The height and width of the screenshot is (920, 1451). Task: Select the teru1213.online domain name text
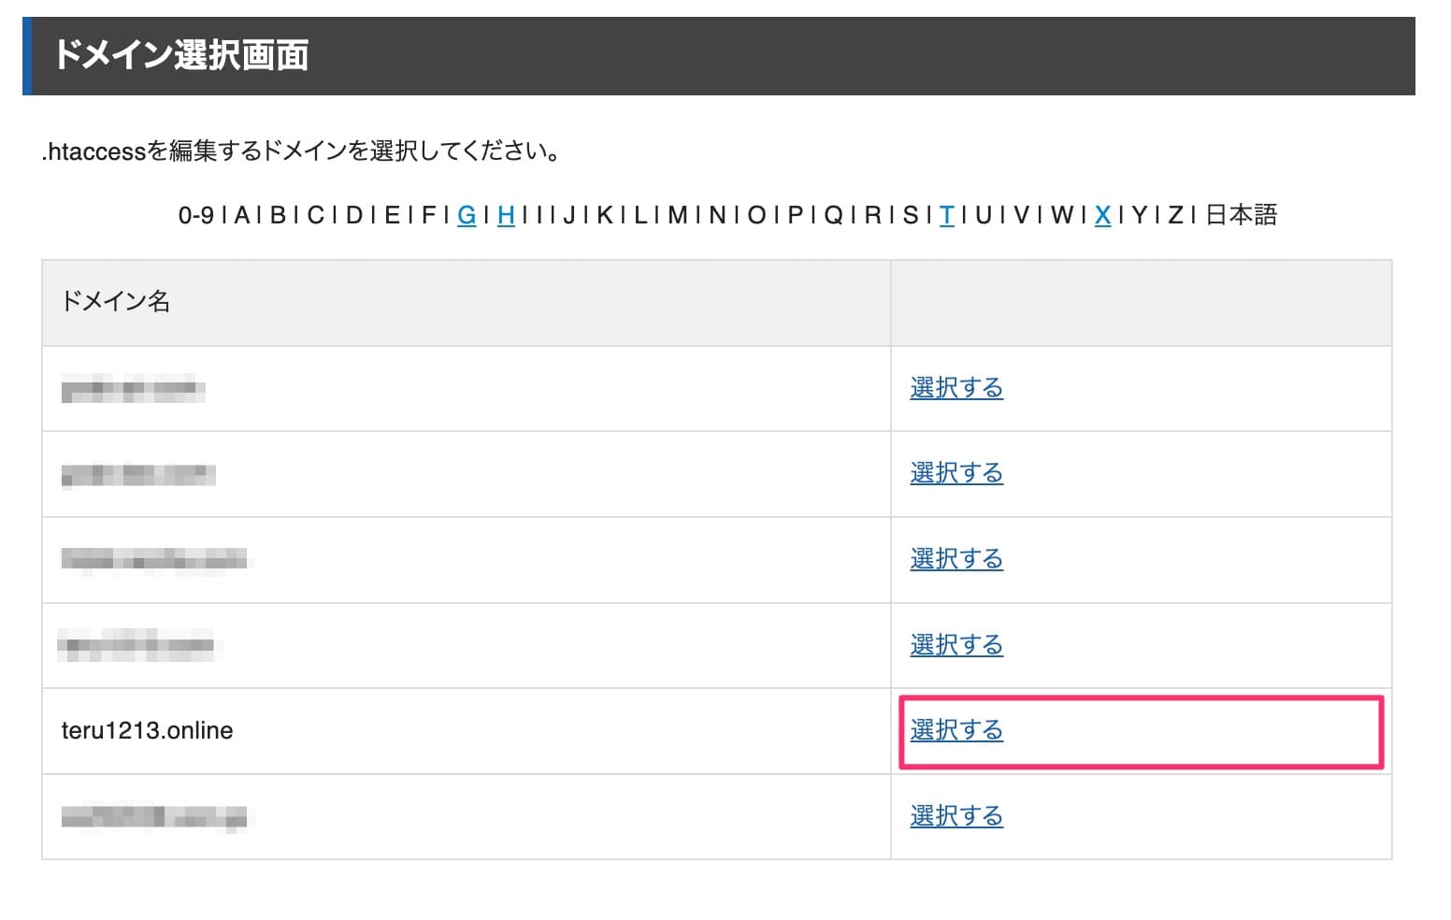click(x=148, y=730)
